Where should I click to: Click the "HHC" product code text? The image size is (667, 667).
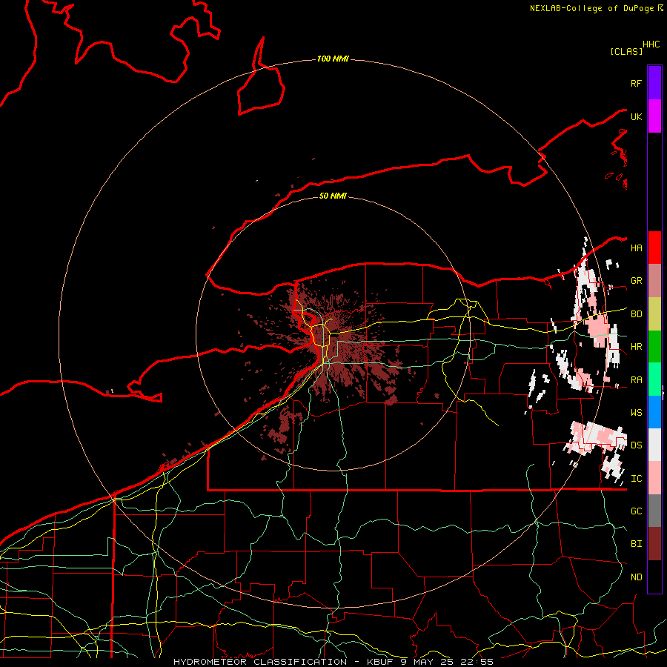pyautogui.click(x=651, y=44)
